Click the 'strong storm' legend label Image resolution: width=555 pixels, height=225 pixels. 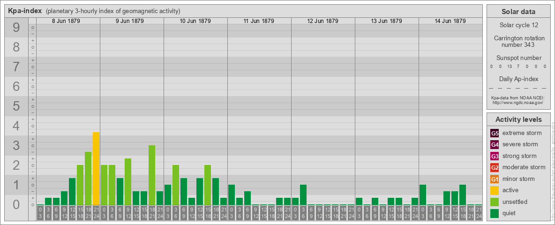[519, 156]
